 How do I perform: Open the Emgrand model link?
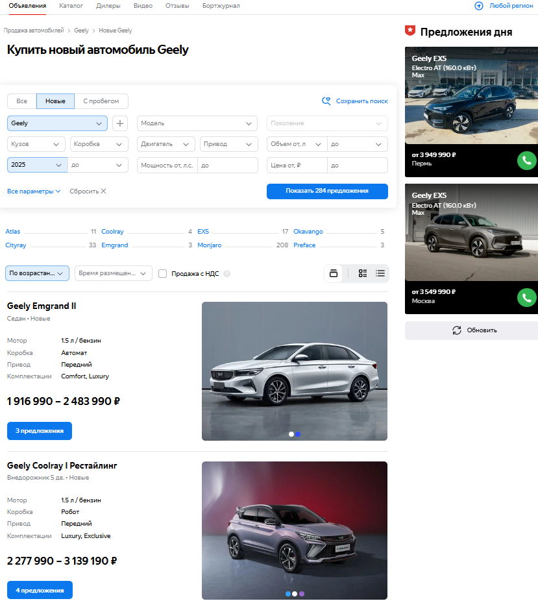coord(115,245)
